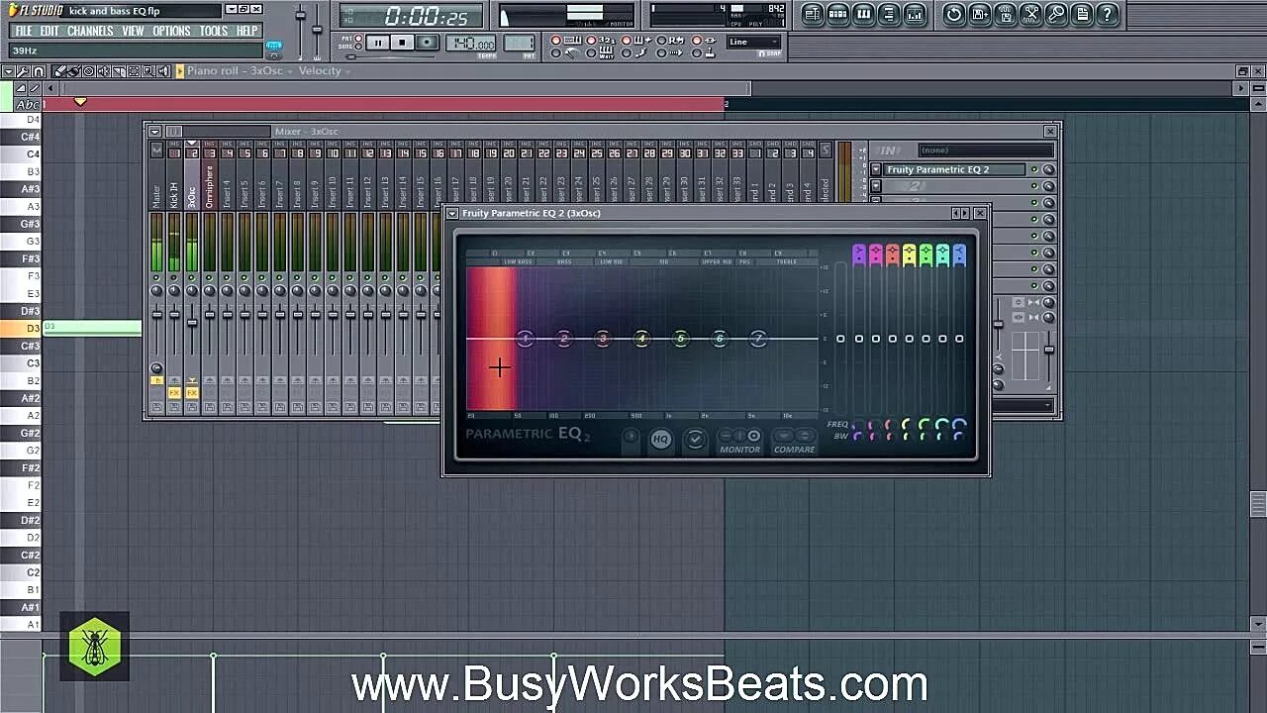Open piano roll wrench tools icon
Image resolution: width=1267 pixels, height=713 pixels.
click(24, 71)
